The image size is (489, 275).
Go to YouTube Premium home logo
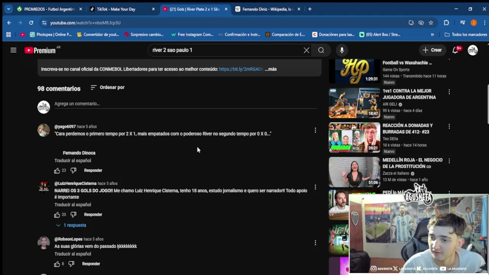point(40,50)
